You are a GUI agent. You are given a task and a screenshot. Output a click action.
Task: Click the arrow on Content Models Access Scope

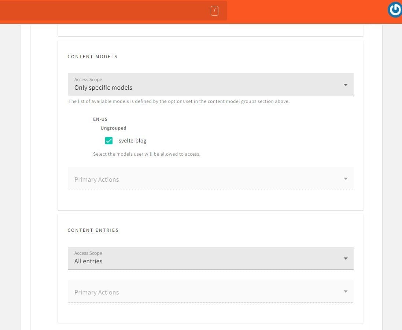coord(345,85)
